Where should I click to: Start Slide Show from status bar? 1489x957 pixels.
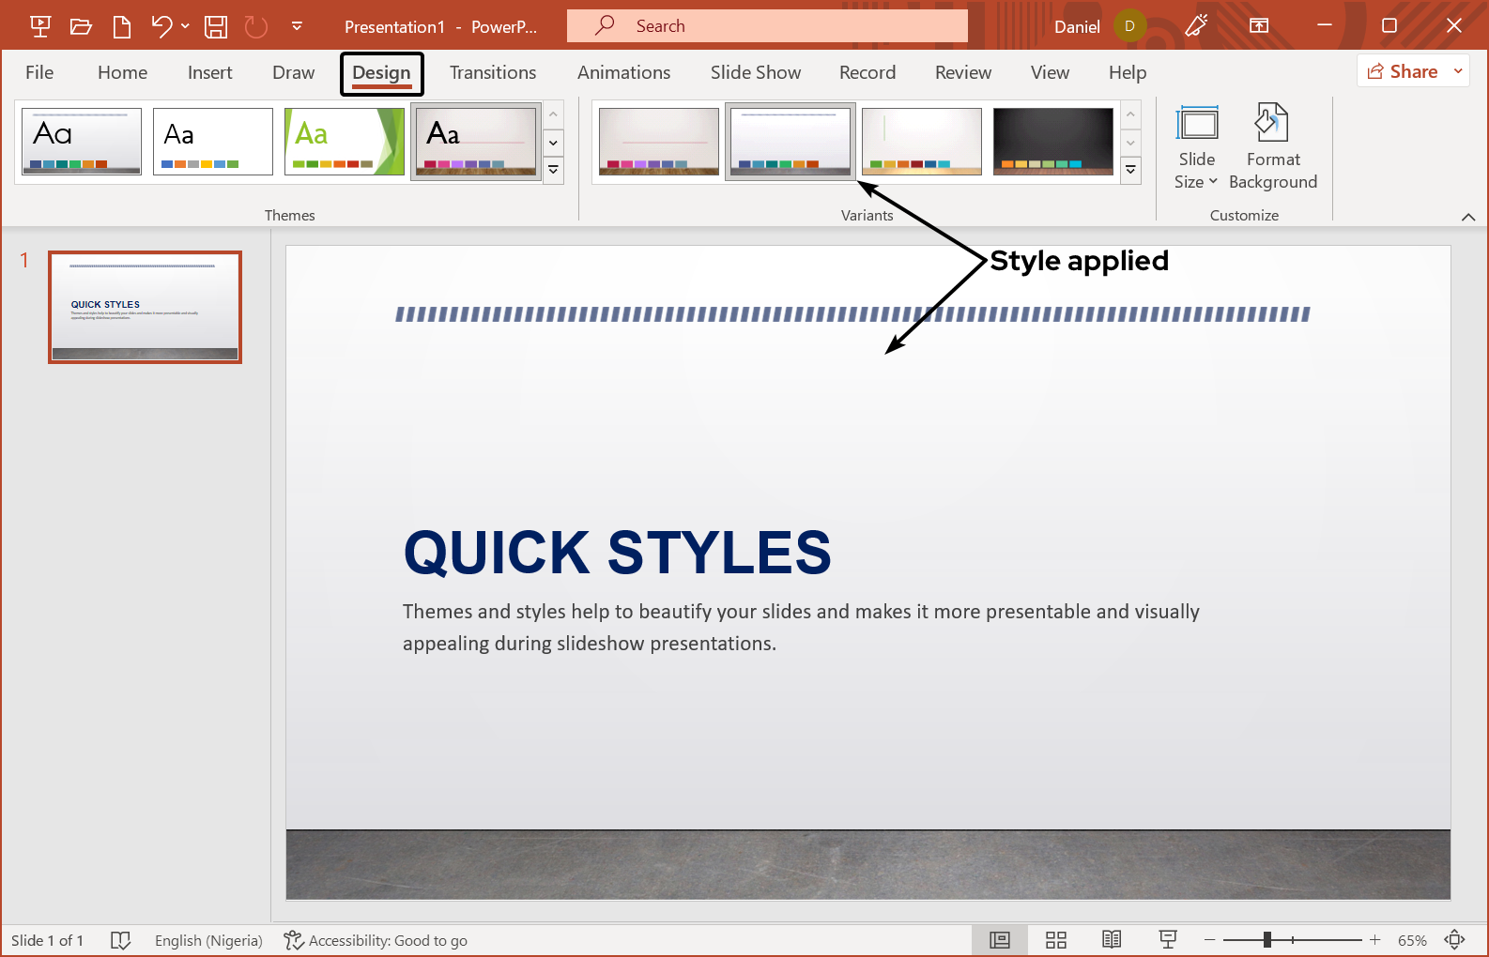(x=1168, y=940)
